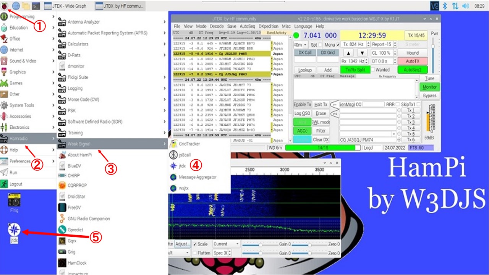Enable the Wanted checkbox
Image resolution: width=489 pixels, height=275 pixels.
372,70
